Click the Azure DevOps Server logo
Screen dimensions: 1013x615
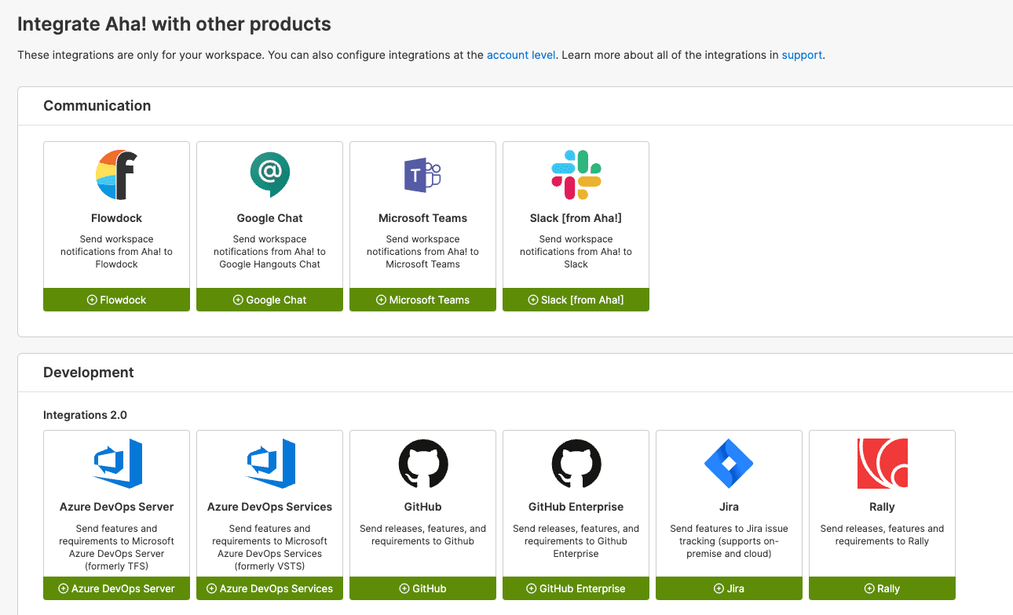[116, 464]
